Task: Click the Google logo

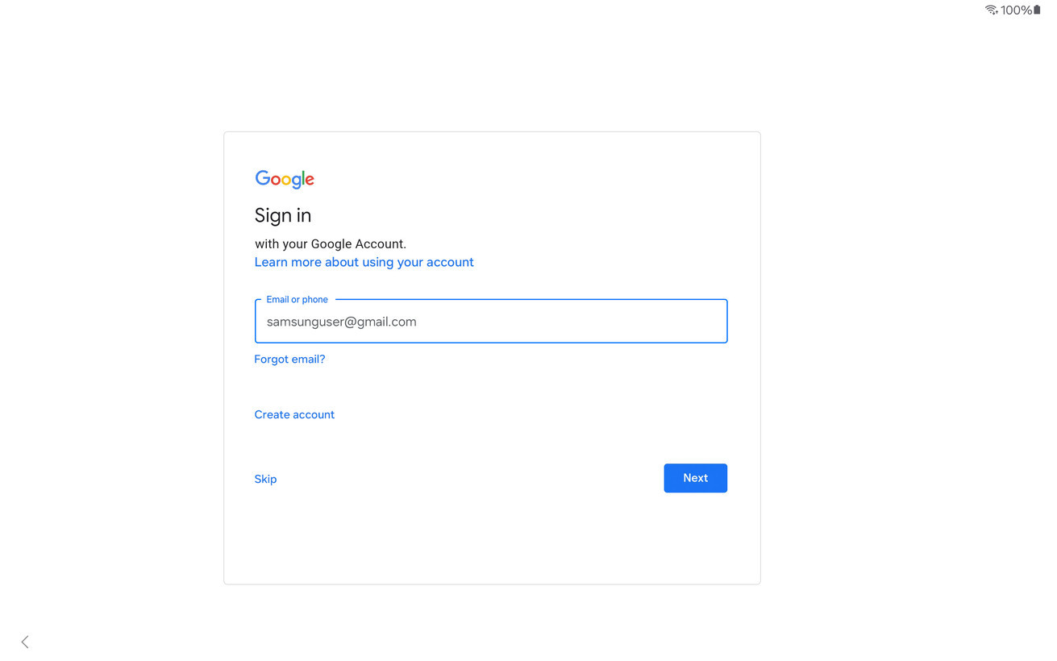Action: pos(285,179)
